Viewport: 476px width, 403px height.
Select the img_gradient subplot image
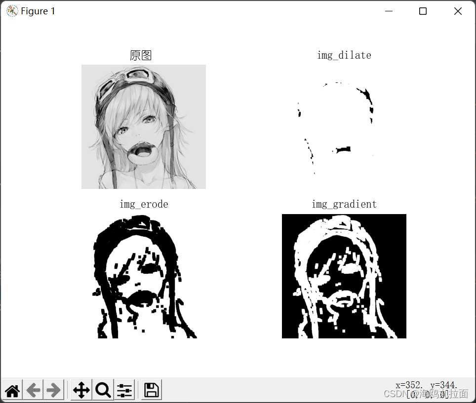344,276
